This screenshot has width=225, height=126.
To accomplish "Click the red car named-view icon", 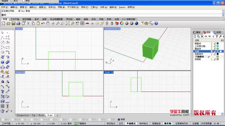I will click(87, 23).
